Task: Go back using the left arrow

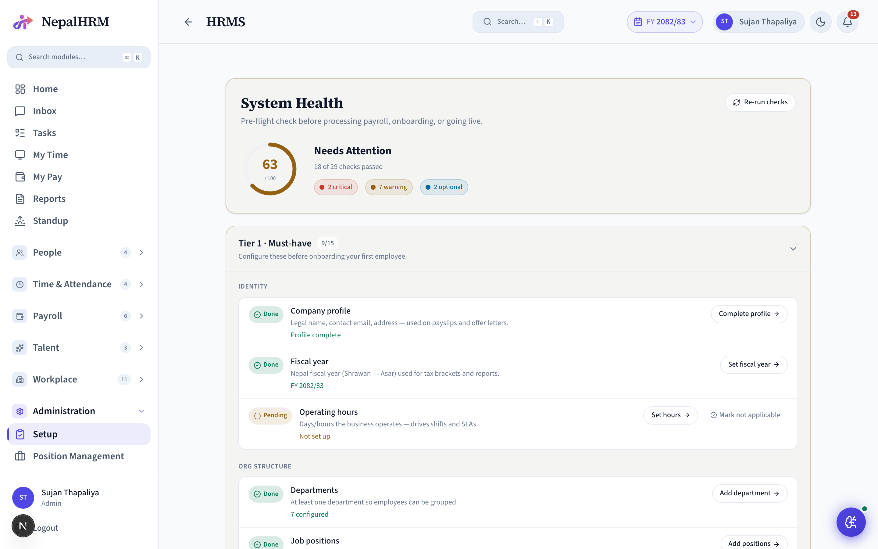Action: (188, 22)
